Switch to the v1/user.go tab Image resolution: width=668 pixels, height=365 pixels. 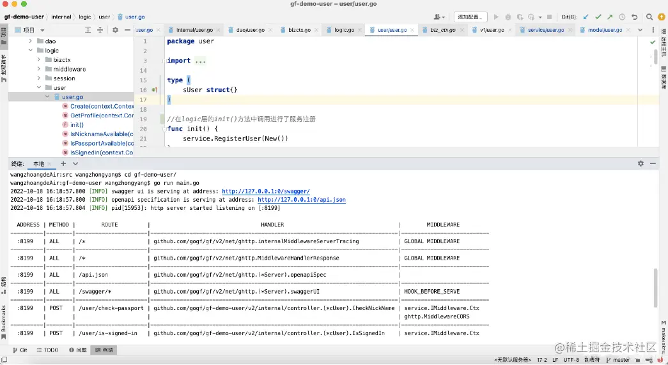pyautogui.click(x=492, y=30)
